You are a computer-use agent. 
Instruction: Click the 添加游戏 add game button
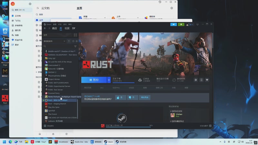(49, 126)
